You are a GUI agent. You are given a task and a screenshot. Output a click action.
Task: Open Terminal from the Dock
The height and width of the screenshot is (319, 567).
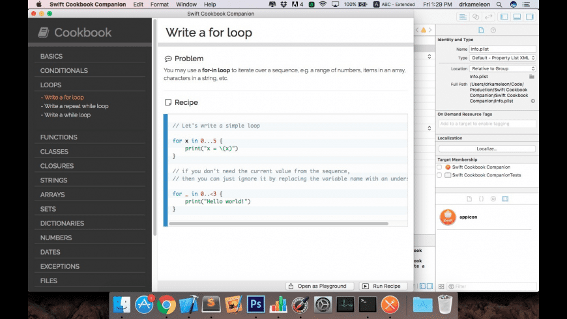coord(368,304)
